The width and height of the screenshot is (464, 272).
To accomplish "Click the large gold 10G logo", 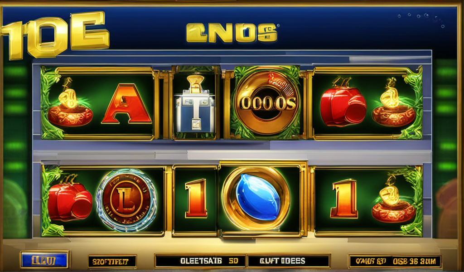I will pos(55,34).
